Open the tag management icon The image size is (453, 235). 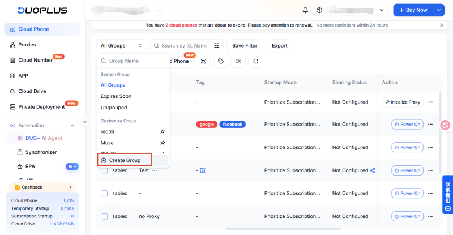pos(221,61)
